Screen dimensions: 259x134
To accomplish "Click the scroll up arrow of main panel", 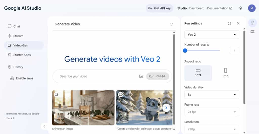I will 174,32.
